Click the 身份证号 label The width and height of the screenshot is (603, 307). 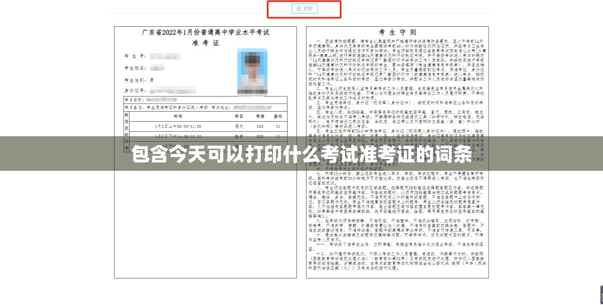[135, 91]
